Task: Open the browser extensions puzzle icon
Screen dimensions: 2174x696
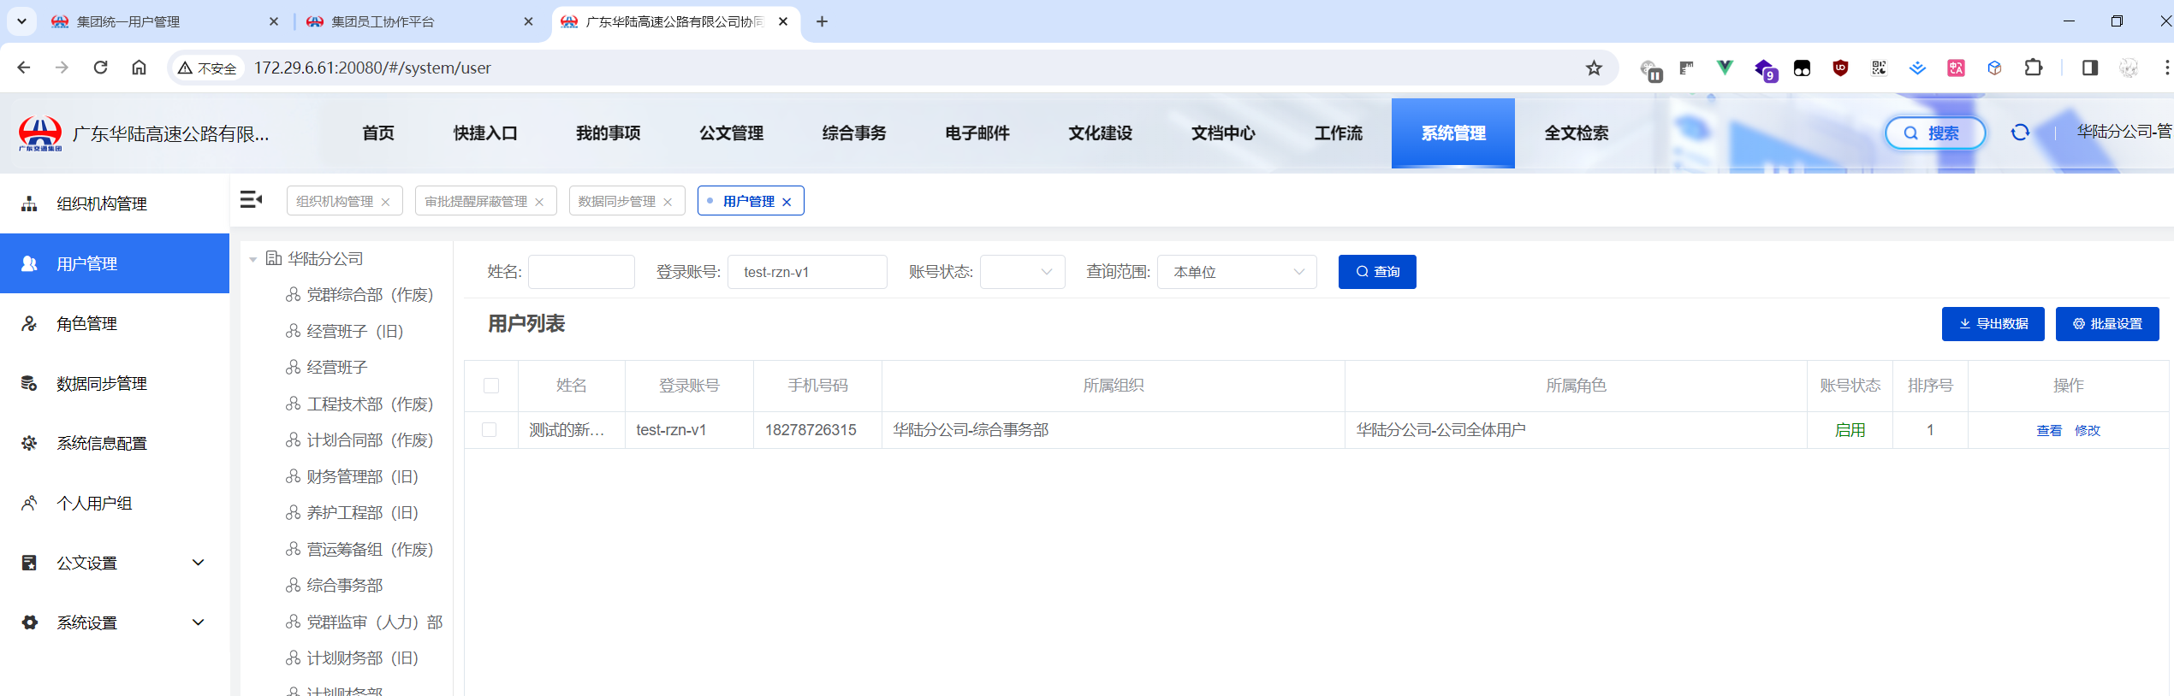Action: 2033,68
